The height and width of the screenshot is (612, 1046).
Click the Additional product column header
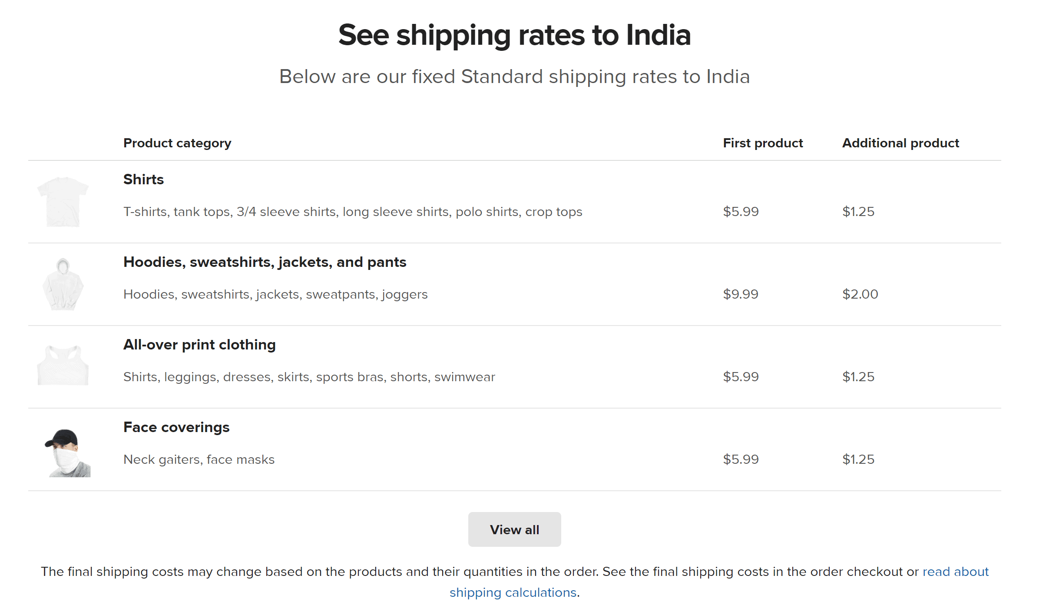point(900,143)
